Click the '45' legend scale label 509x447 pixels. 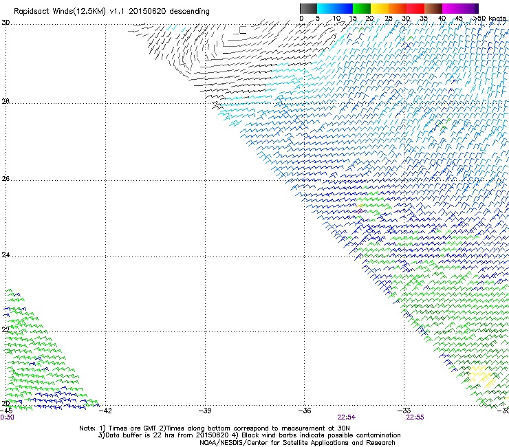tap(459, 19)
